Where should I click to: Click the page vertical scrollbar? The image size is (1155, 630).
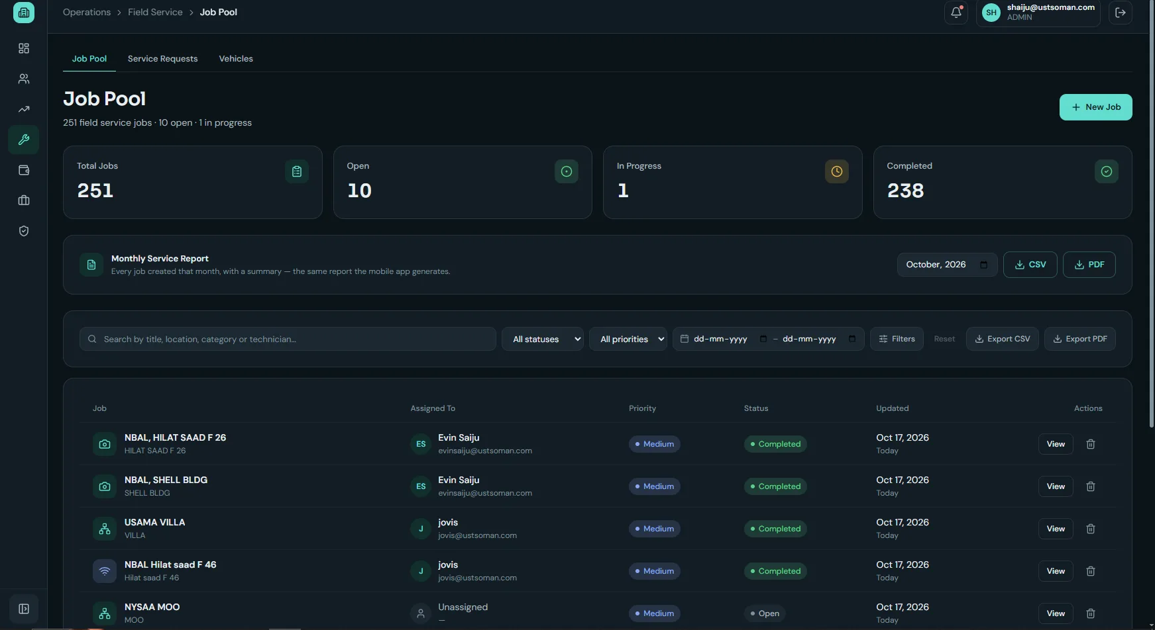point(1152,215)
